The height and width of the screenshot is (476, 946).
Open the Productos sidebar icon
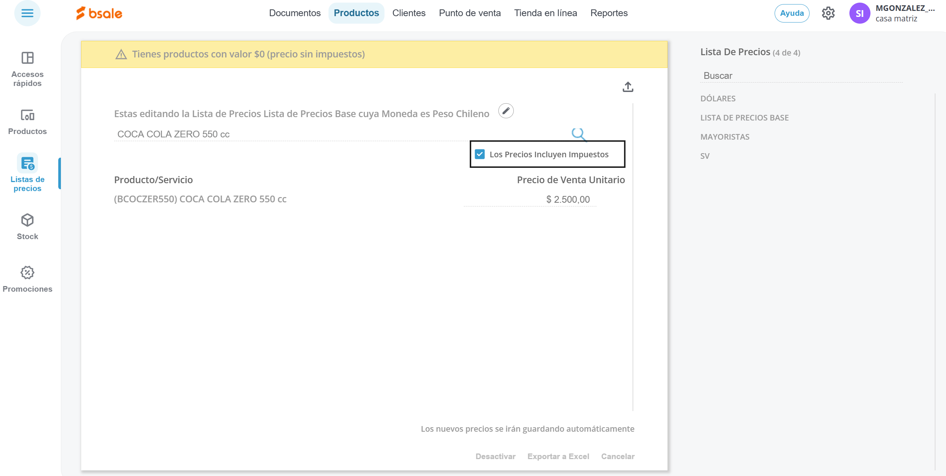pos(27,115)
